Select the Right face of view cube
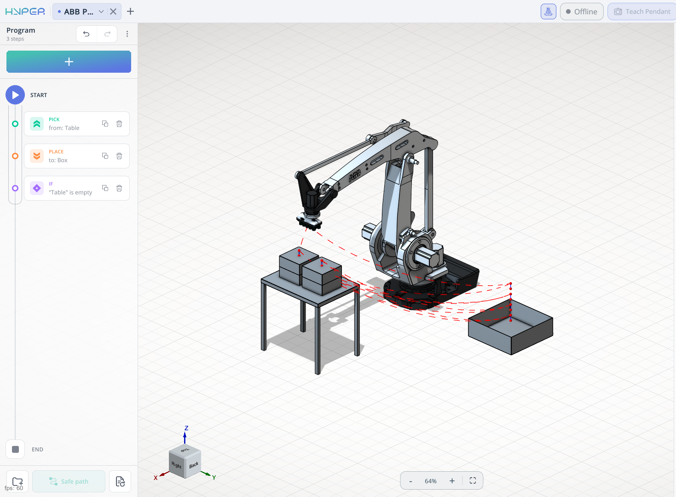The width and height of the screenshot is (676, 497). coord(177,465)
